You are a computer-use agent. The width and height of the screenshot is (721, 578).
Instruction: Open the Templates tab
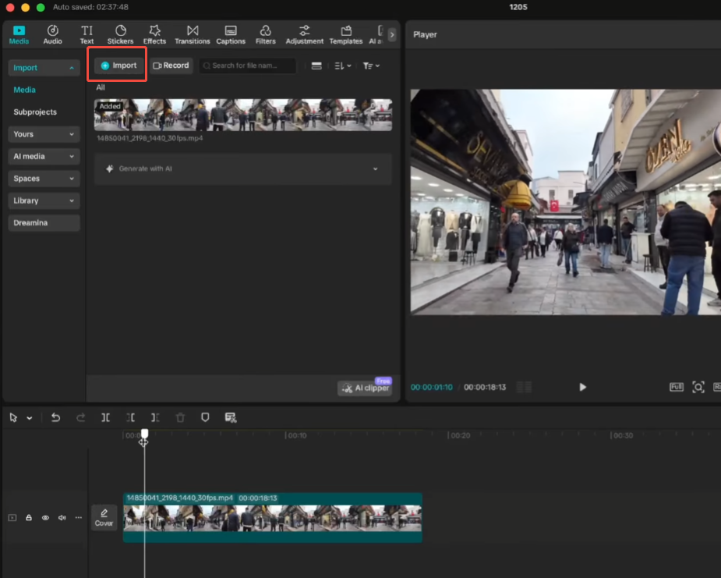tap(346, 35)
